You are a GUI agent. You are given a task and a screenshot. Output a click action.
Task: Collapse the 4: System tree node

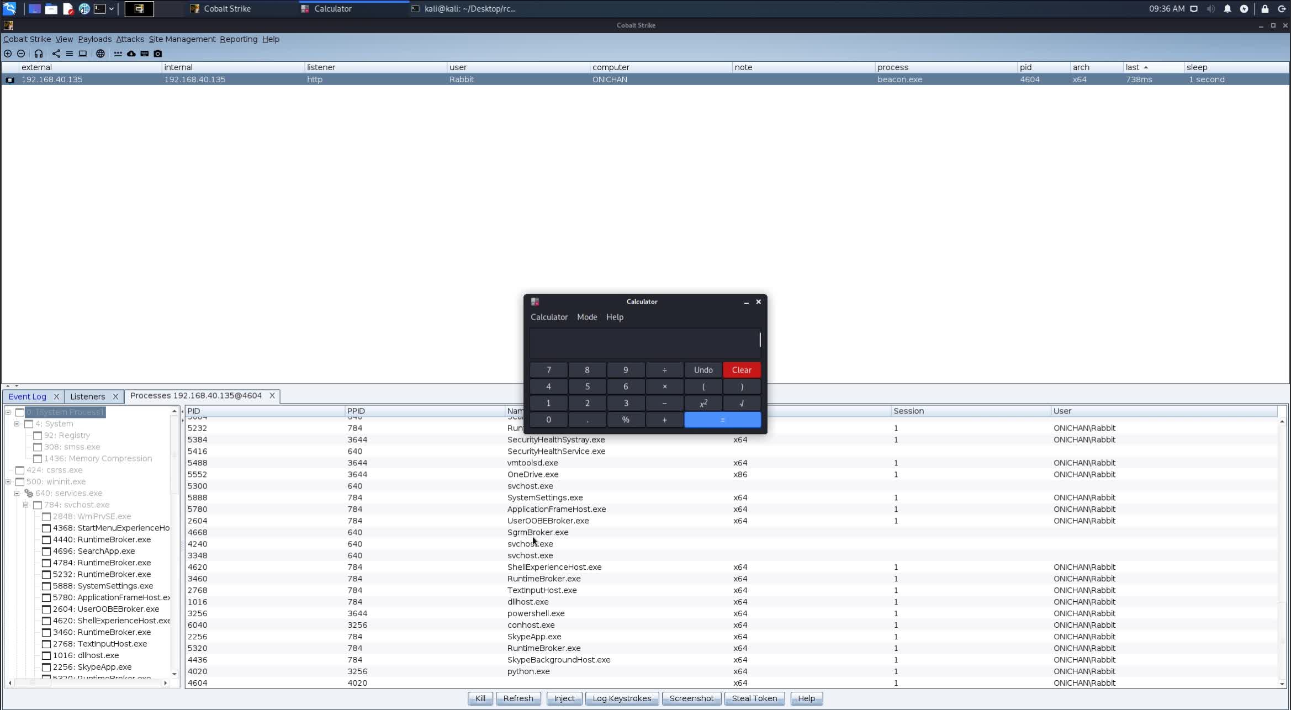coord(17,424)
